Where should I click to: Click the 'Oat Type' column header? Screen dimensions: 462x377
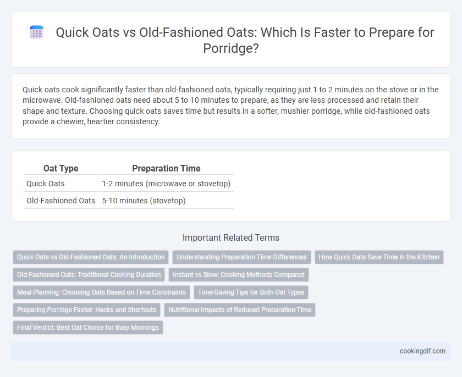pyautogui.click(x=61, y=168)
